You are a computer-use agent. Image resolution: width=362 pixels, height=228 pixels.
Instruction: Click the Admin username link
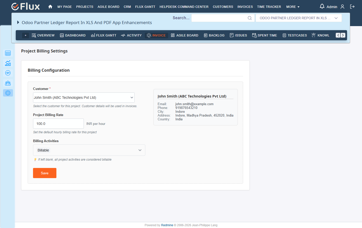click(332, 7)
